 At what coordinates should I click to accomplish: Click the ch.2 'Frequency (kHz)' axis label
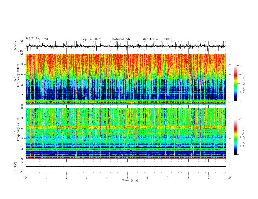[18, 129]
